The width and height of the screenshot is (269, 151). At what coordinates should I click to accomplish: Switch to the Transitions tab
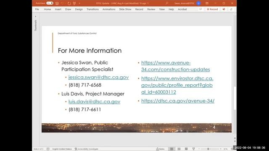(x=92, y=9)
